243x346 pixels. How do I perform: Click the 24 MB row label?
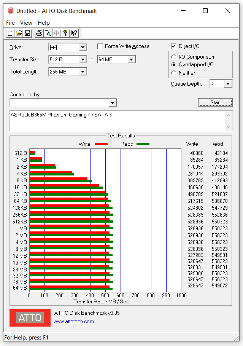point(20,269)
